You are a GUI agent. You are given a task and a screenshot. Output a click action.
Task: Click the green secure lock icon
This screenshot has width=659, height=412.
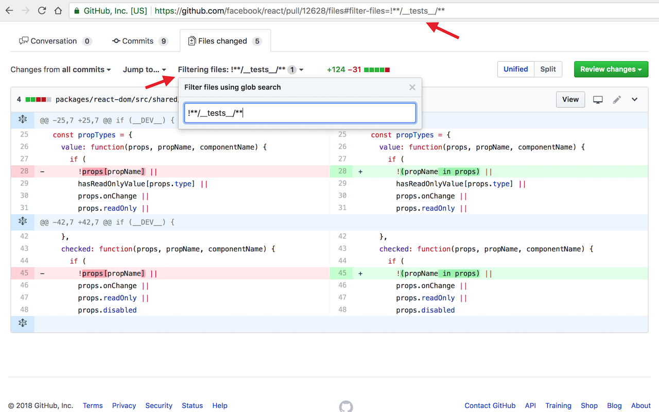pos(77,10)
